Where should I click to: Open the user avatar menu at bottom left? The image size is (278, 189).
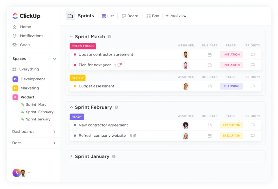20,173
